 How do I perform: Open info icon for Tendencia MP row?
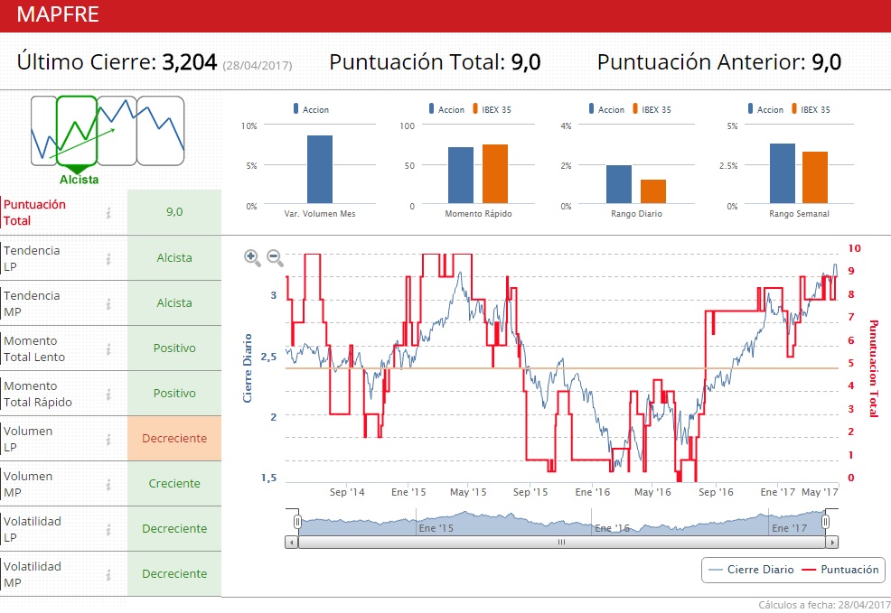(108, 304)
